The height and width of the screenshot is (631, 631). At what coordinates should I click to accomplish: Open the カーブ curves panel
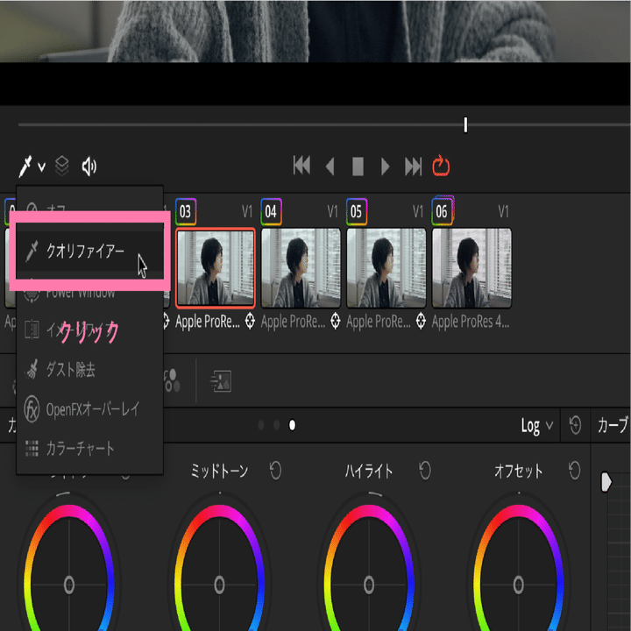613,425
